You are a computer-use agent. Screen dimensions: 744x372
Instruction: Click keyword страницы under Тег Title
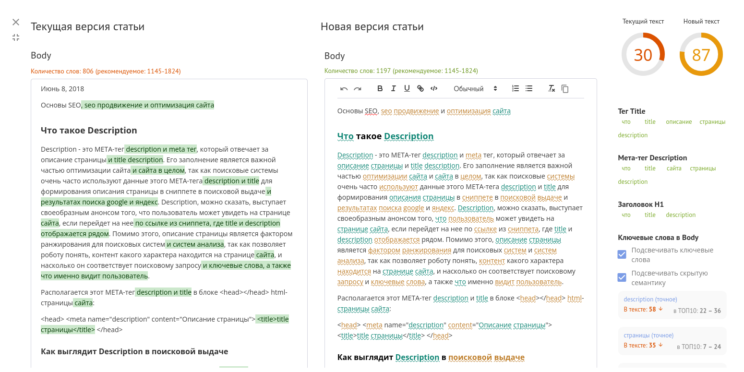tap(712, 122)
